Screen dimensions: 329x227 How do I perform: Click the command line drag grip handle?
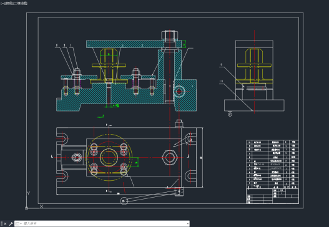[x=2, y=224]
